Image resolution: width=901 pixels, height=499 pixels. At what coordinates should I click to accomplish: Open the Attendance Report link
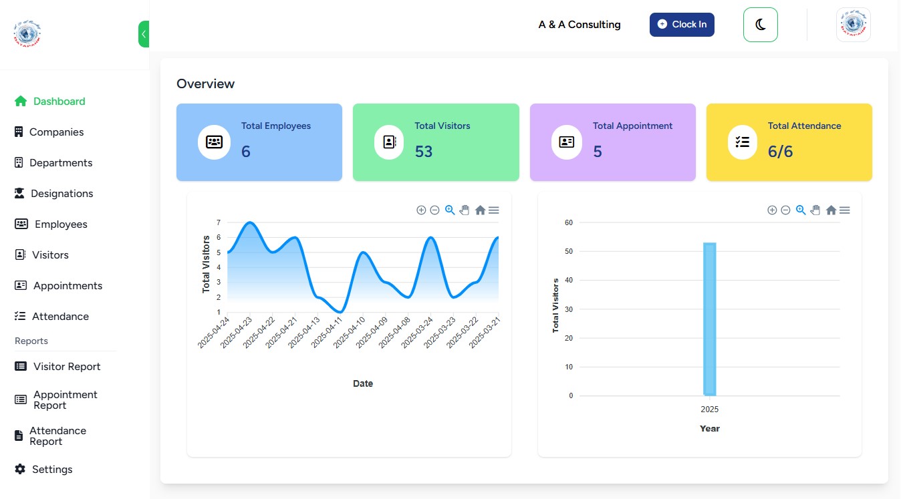point(57,436)
